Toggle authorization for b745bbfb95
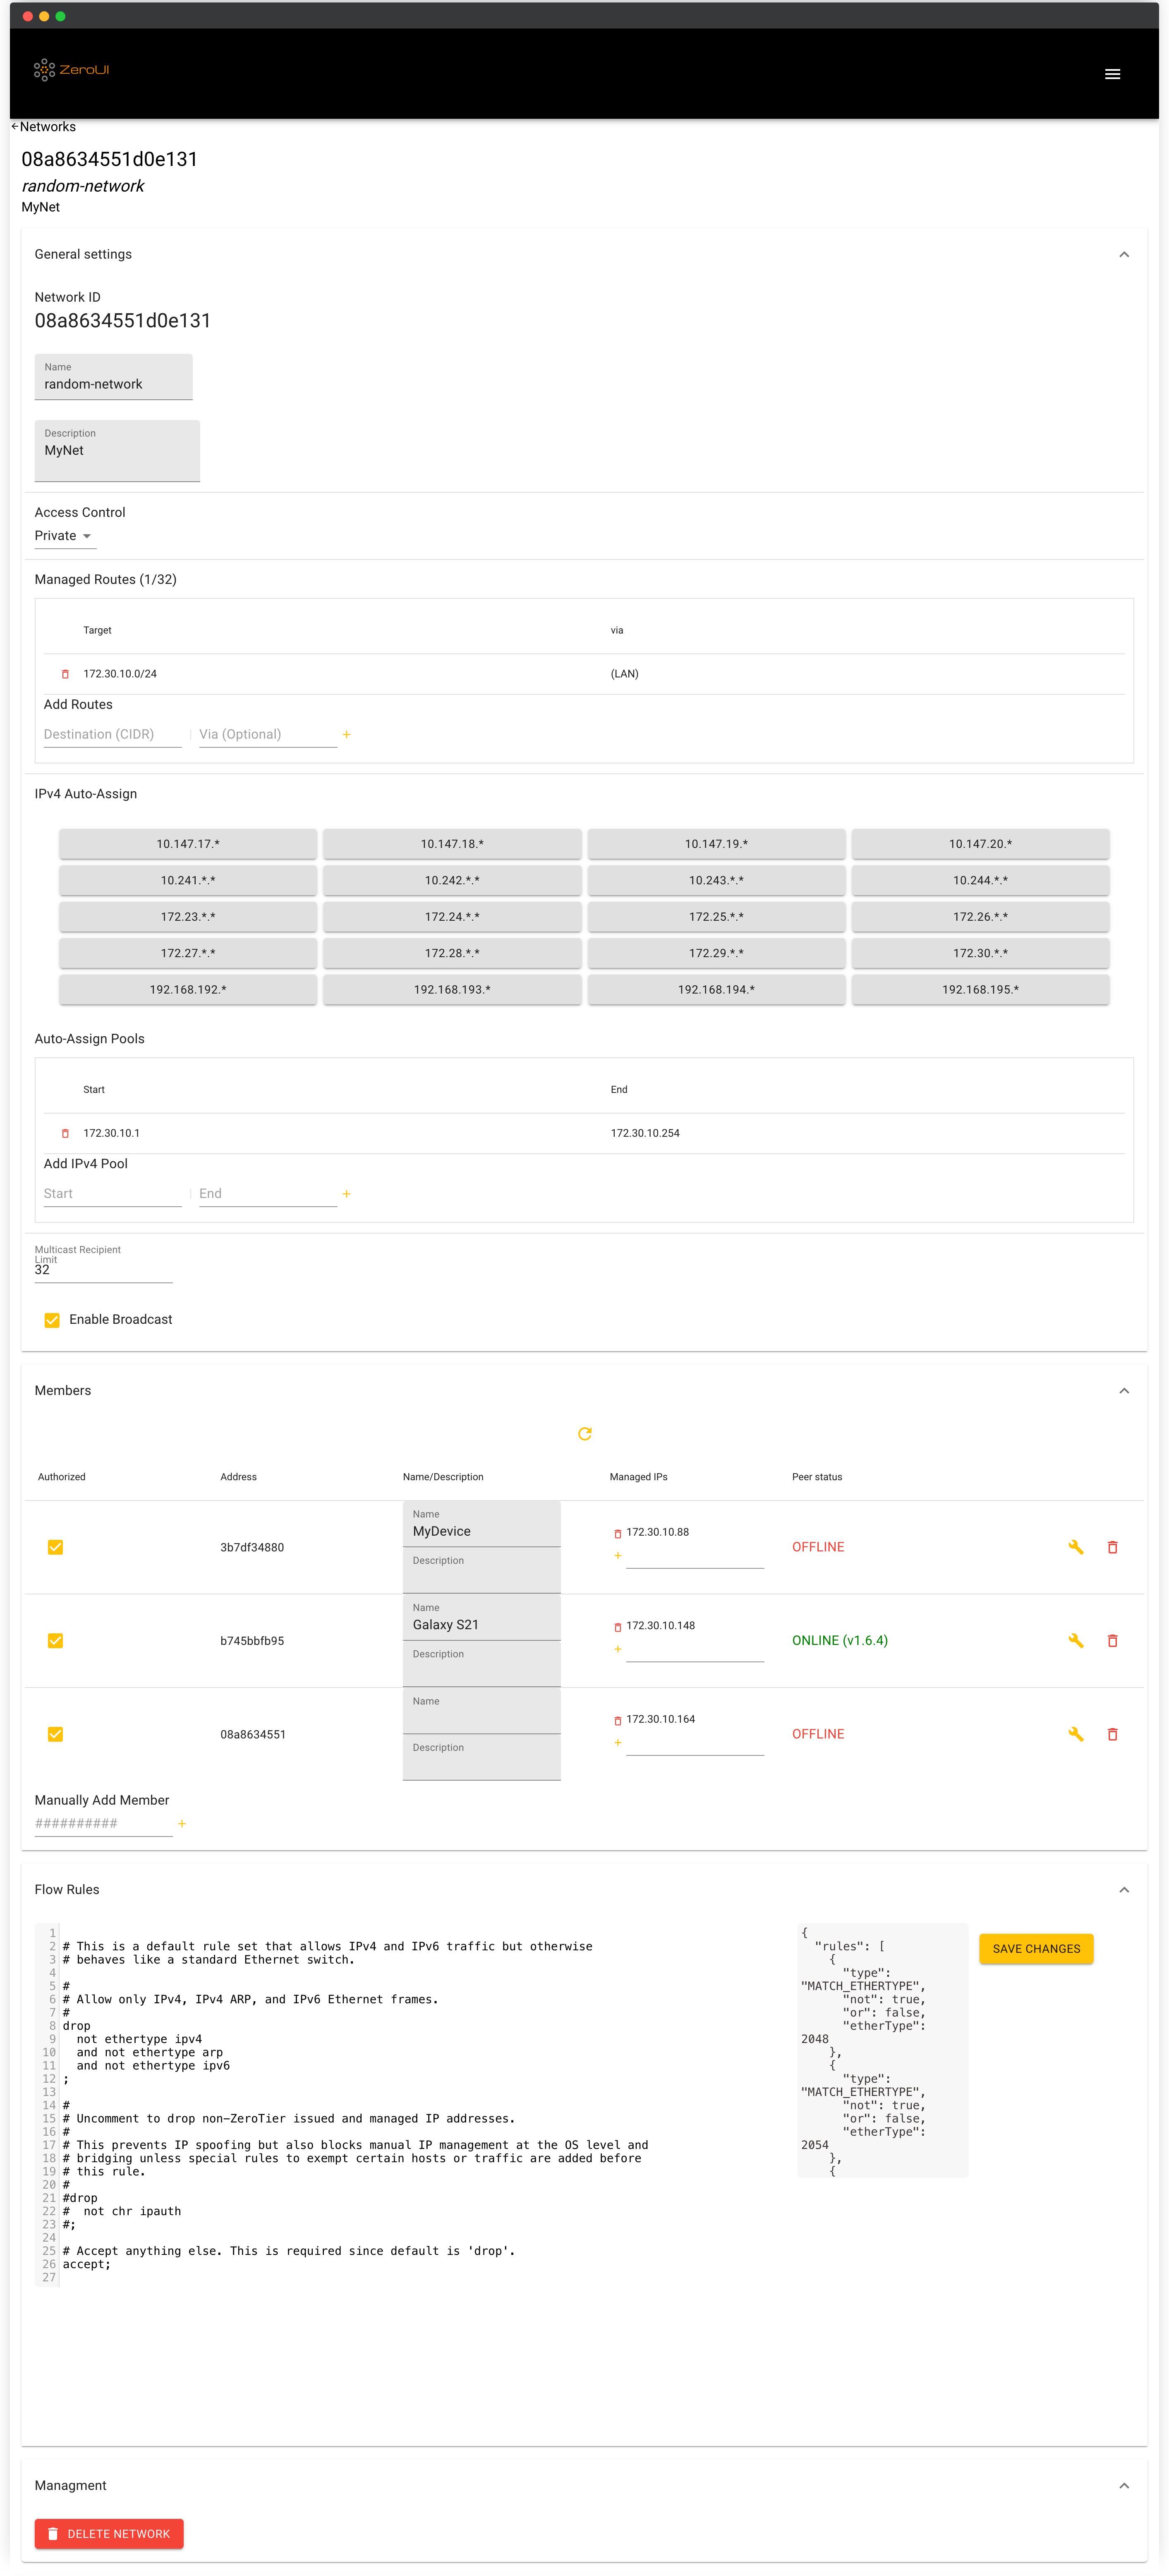1169x2576 pixels. point(56,1640)
